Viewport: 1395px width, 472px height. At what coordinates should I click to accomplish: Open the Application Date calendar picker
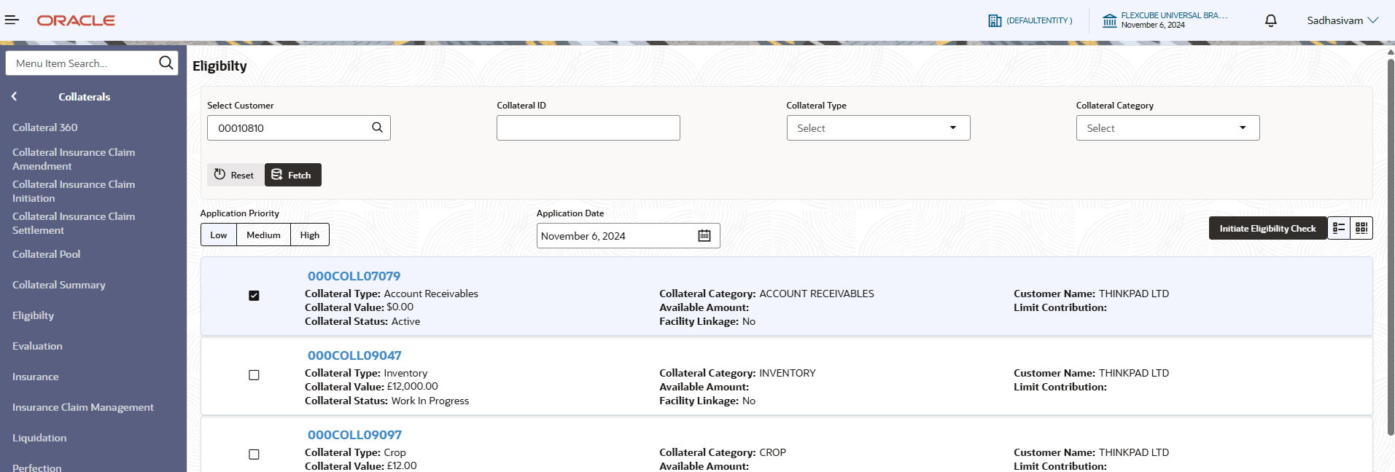point(704,235)
